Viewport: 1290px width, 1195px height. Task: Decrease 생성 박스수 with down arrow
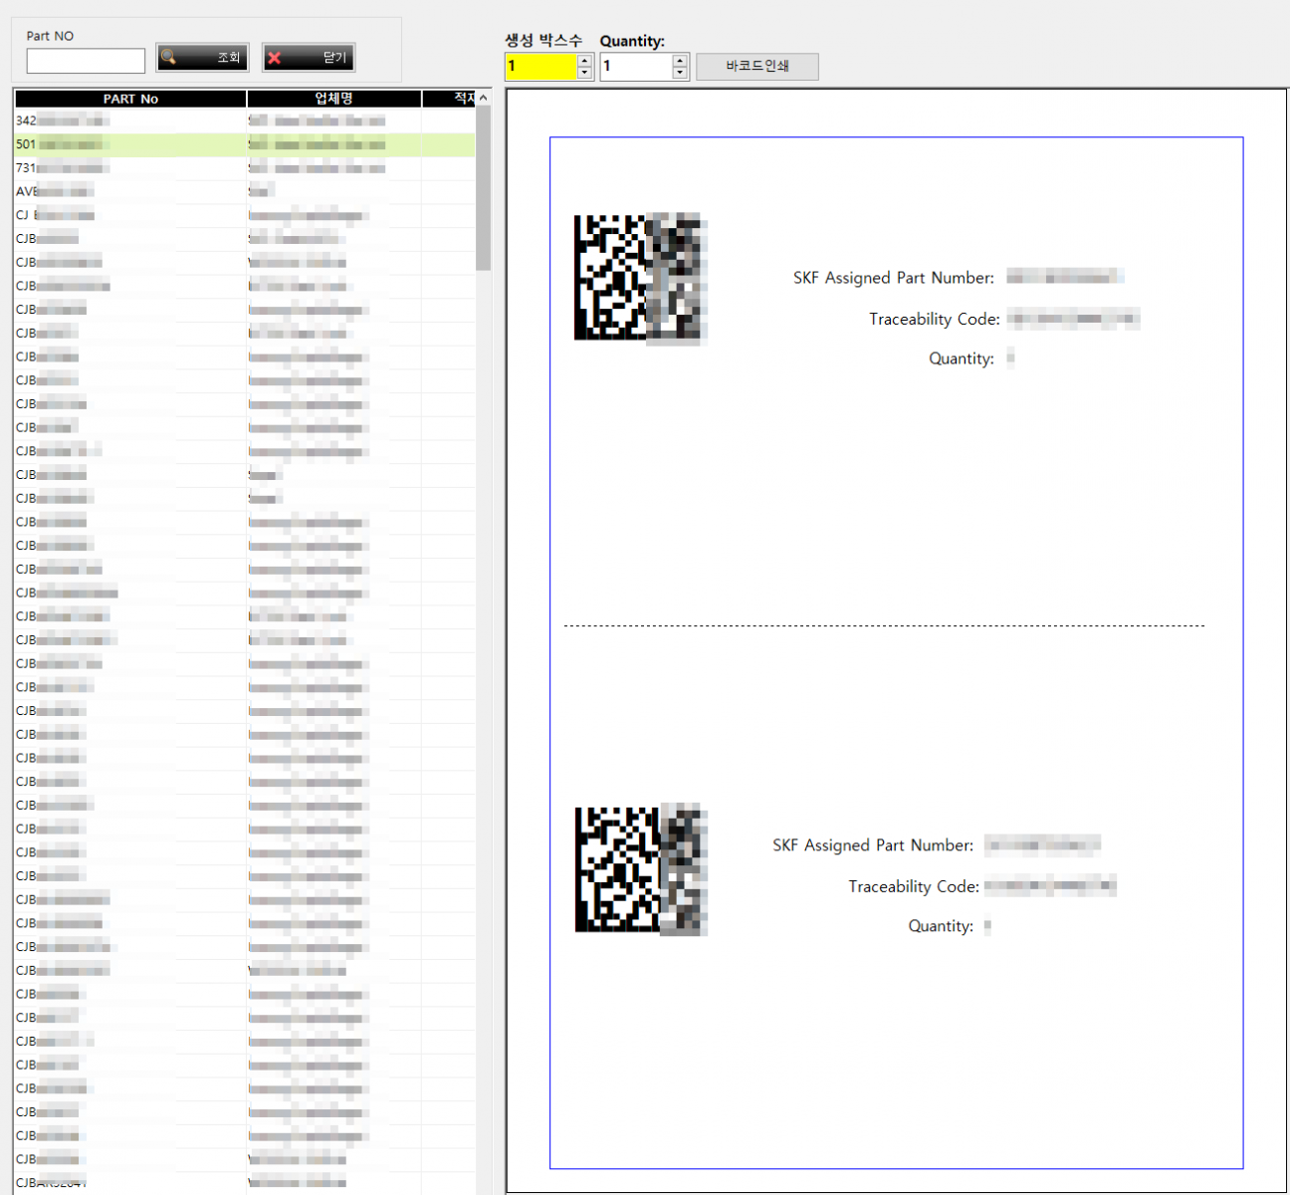(585, 73)
